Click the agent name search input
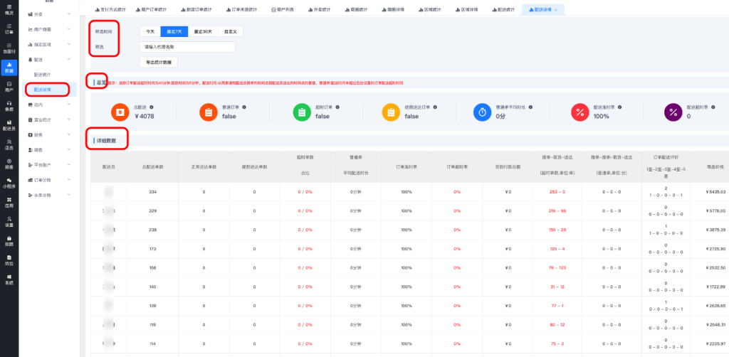 (187, 47)
